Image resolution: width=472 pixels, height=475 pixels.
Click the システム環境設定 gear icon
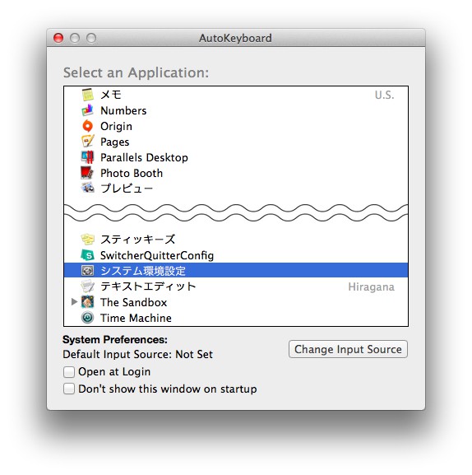88,271
